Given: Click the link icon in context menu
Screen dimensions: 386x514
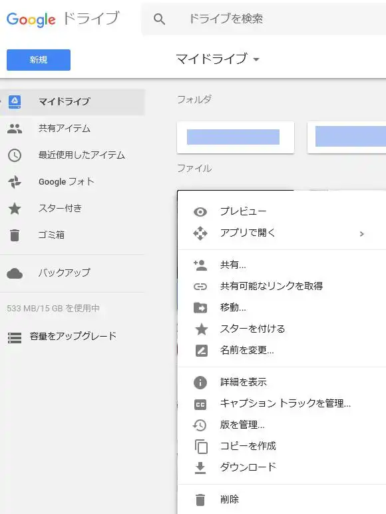Looking at the screenshot, I should [200, 287].
